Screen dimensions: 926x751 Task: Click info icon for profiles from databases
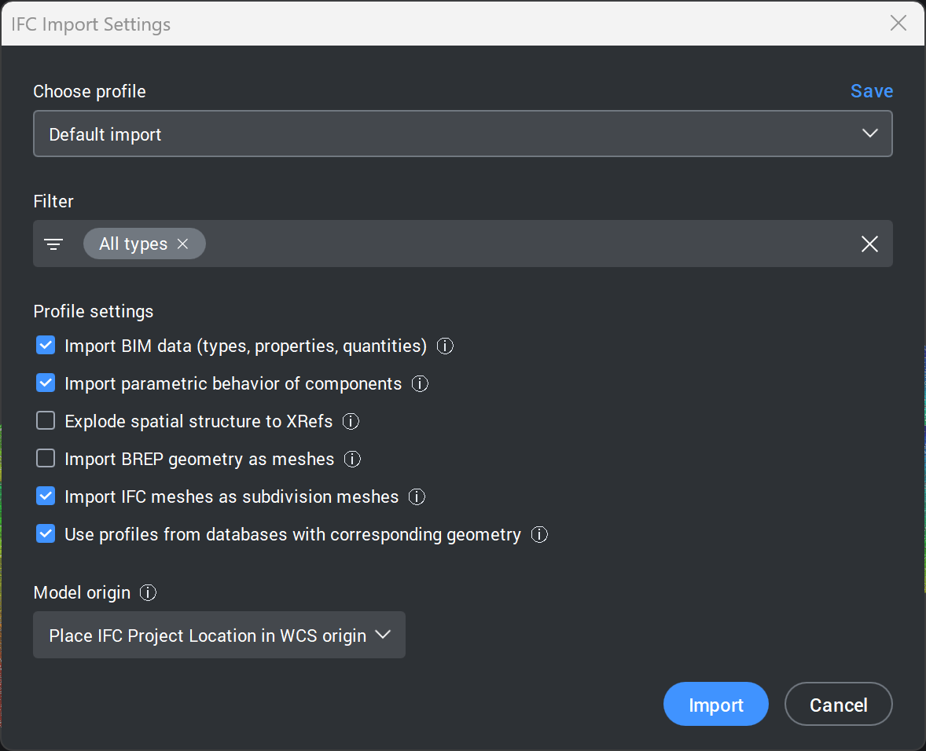[539, 534]
